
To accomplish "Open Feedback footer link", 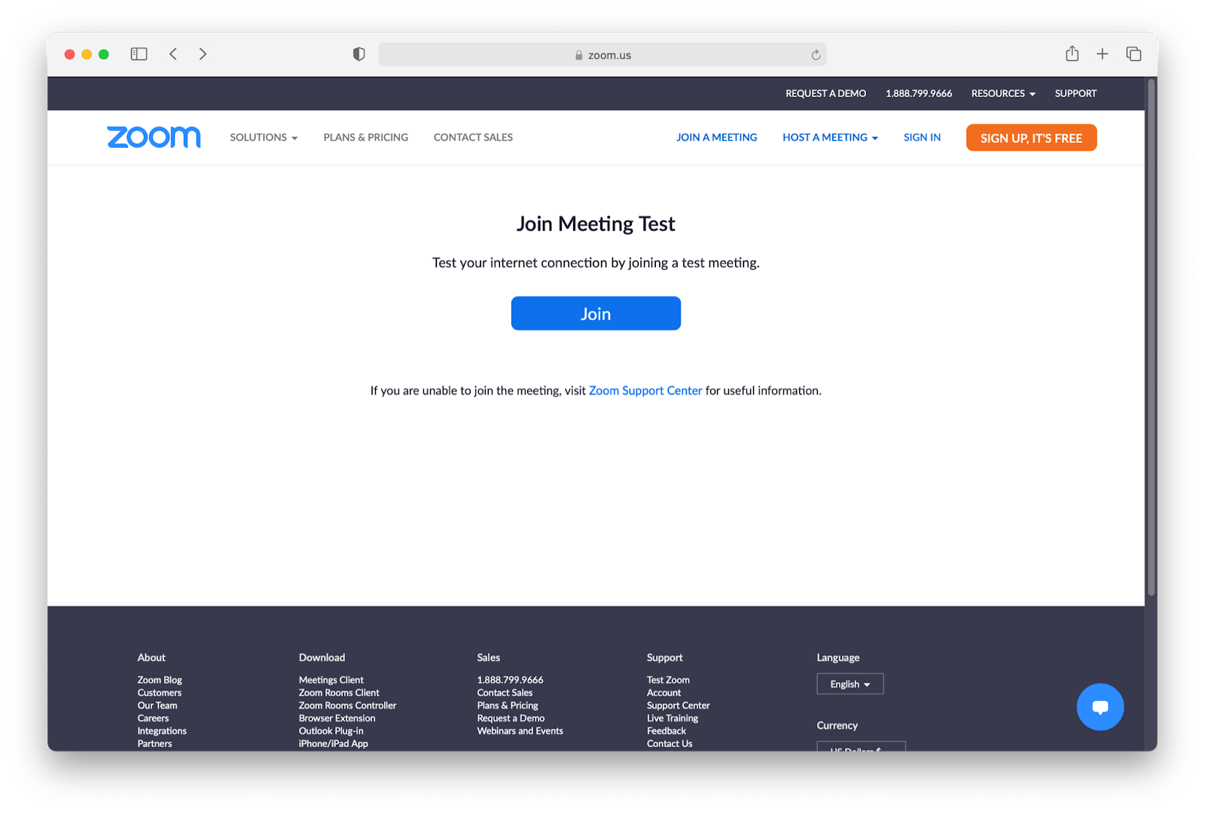I will [666, 731].
